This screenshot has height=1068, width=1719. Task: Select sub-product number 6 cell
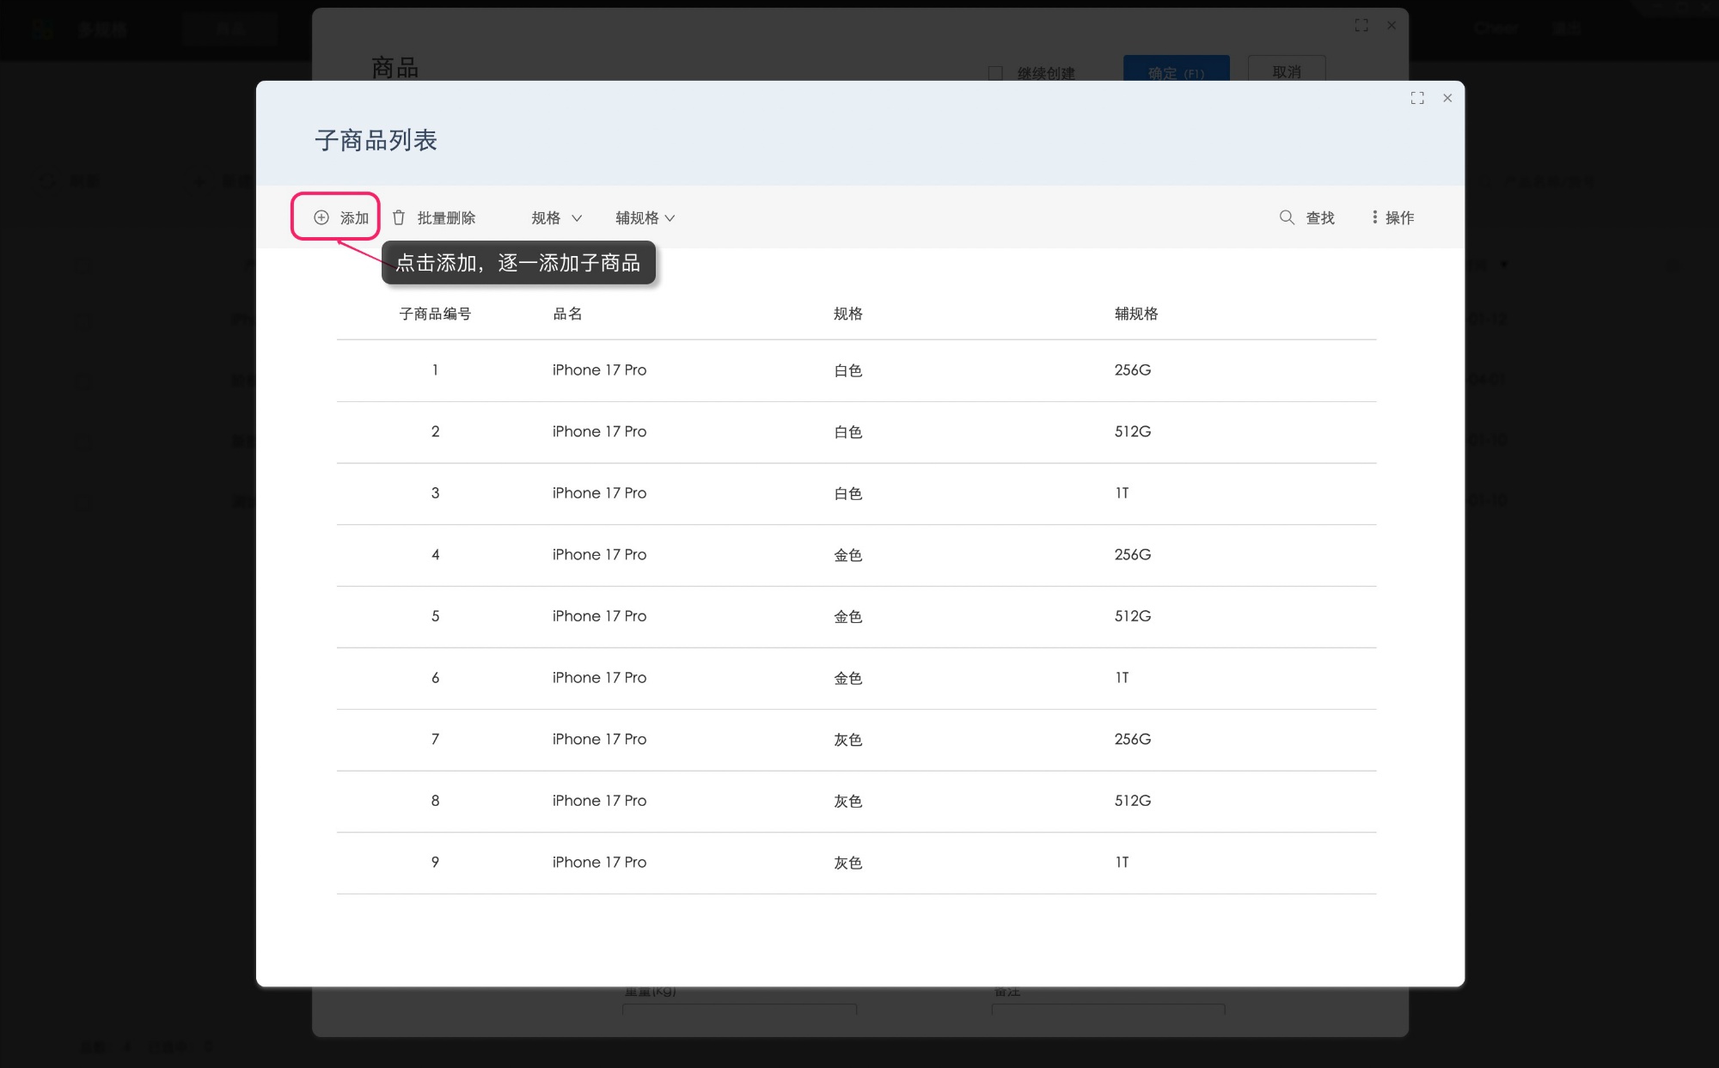point(435,678)
